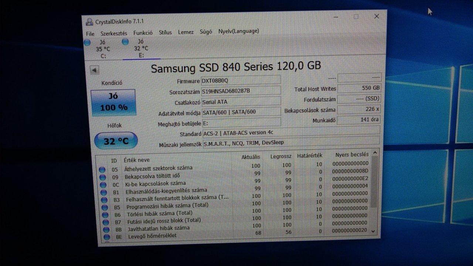The image size is (473, 266).
Task: Click status orb of attribute B6 row
Action: [105, 215]
